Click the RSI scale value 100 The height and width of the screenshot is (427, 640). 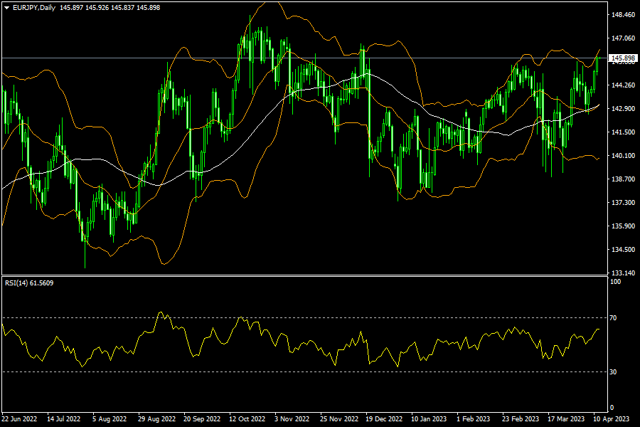point(615,282)
